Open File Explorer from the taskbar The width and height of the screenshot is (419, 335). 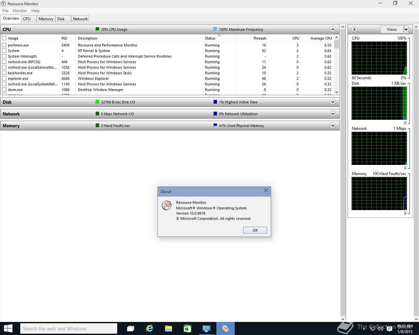[x=168, y=328]
